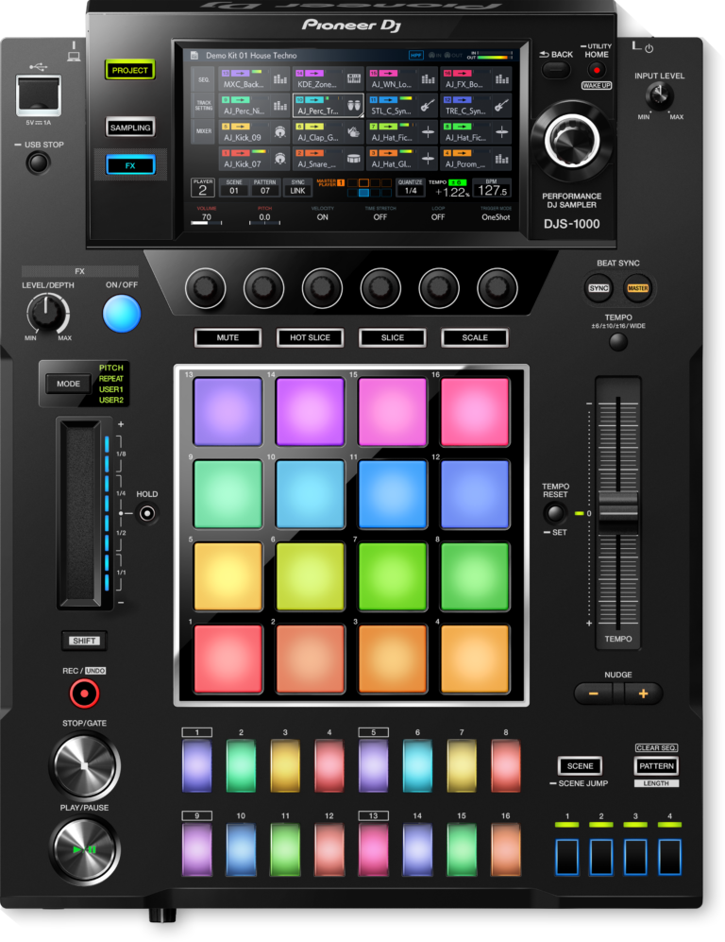This screenshot has height=942, width=725.
Task: Toggle the BEAT SYNC SYNC button
Action: tap(599, 288)
